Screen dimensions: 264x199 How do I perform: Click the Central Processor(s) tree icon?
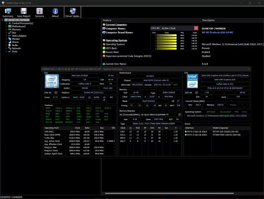click(x=10, y=23)
